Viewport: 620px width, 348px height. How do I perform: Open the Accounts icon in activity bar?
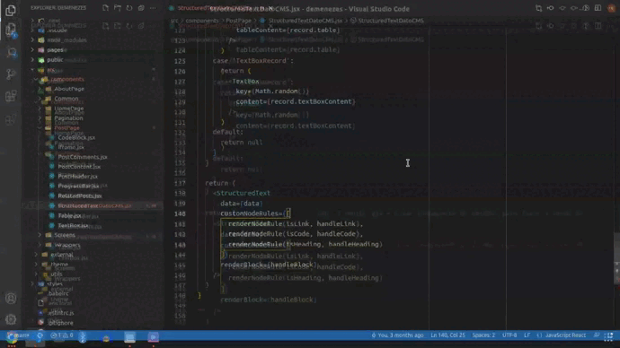(11, 299)
